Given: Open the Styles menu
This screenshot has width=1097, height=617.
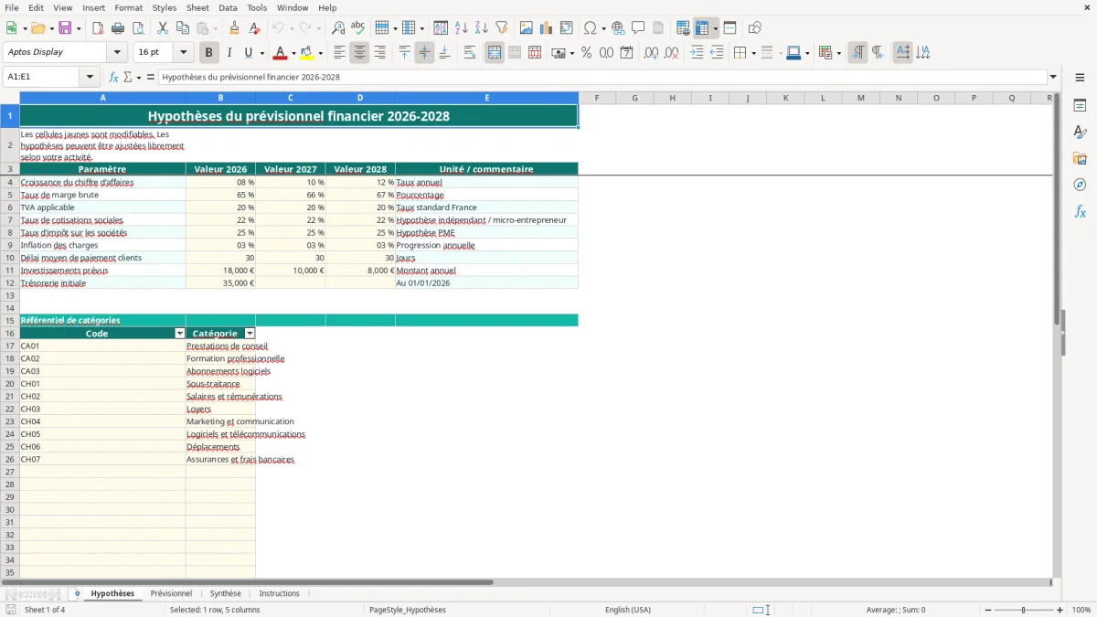Looking at the screenshot, I should pyautogui.click(x=165, y=7).
